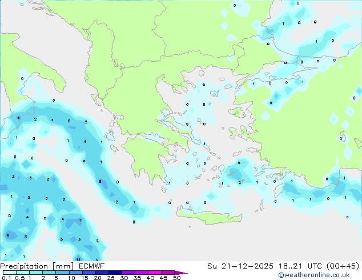
Task: Click the 'Precipitation [mm]' title text
Action: (37, 266)
